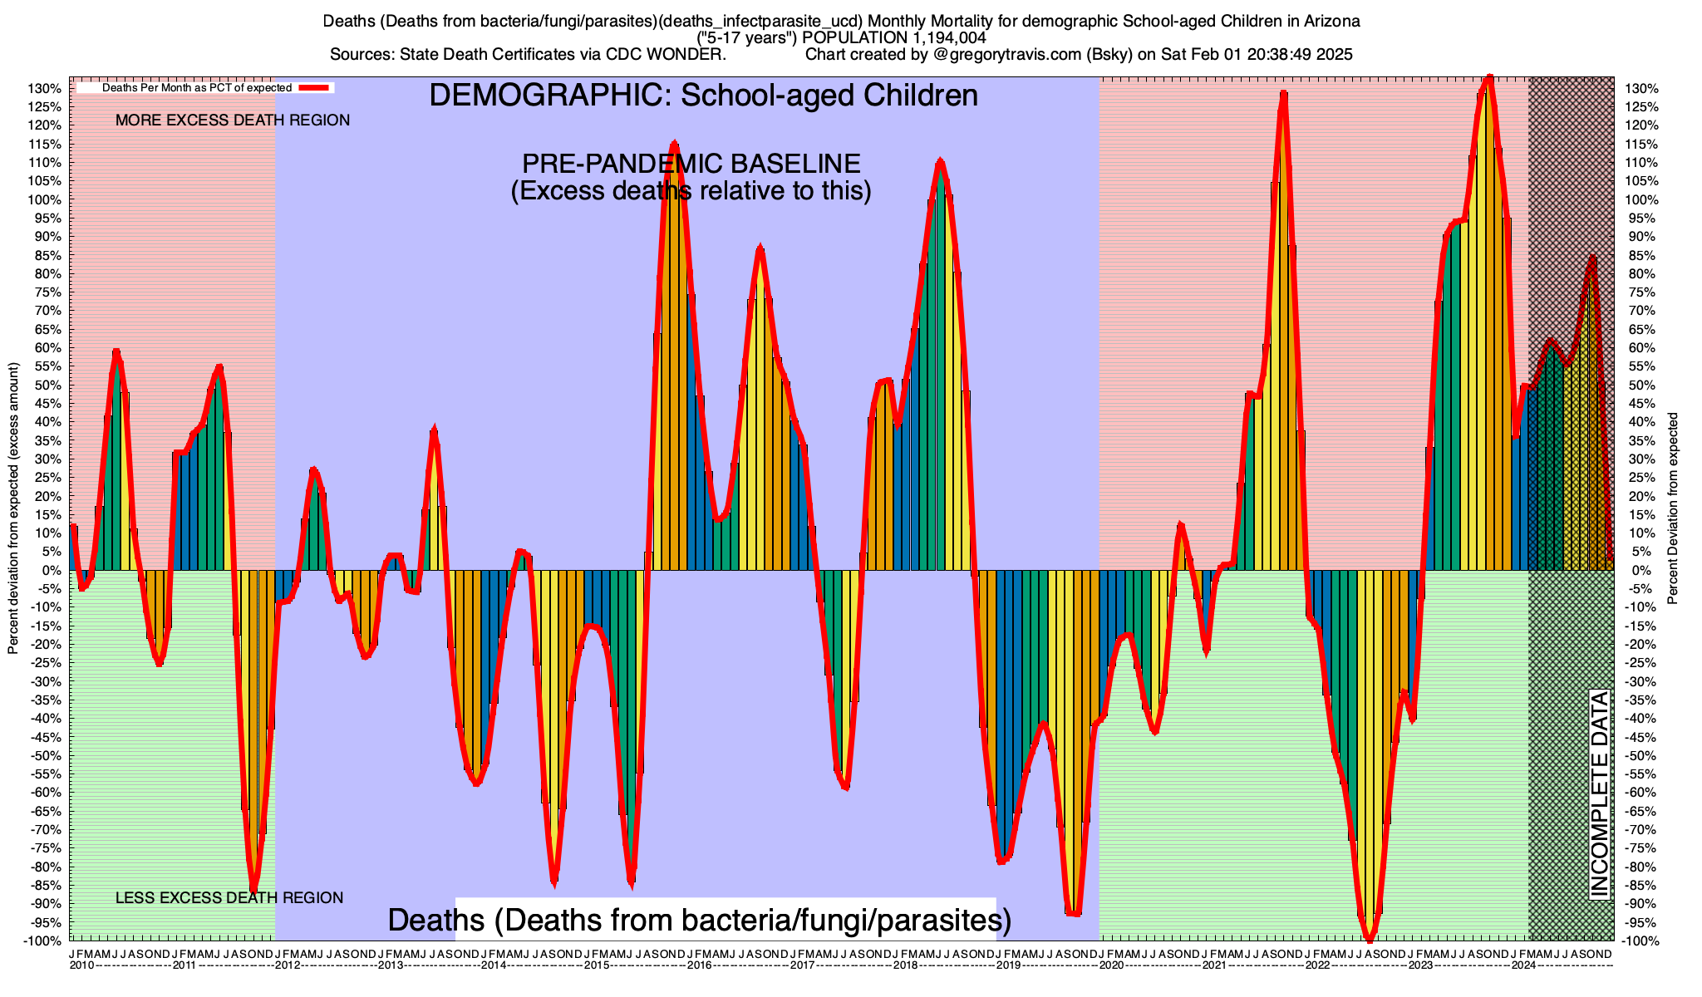Click the 'DEMOGRAPHIC: School-aged Children' title

click(703, 96)
